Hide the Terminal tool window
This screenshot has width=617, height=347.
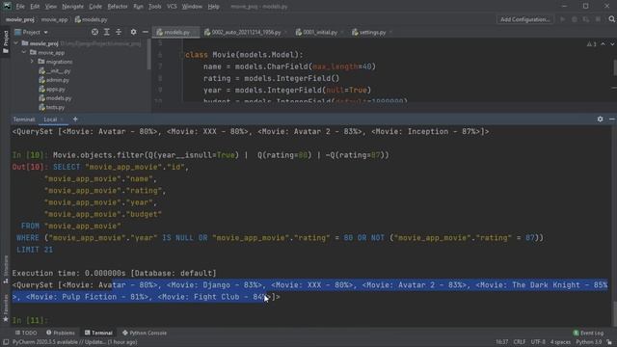point(612,119)
